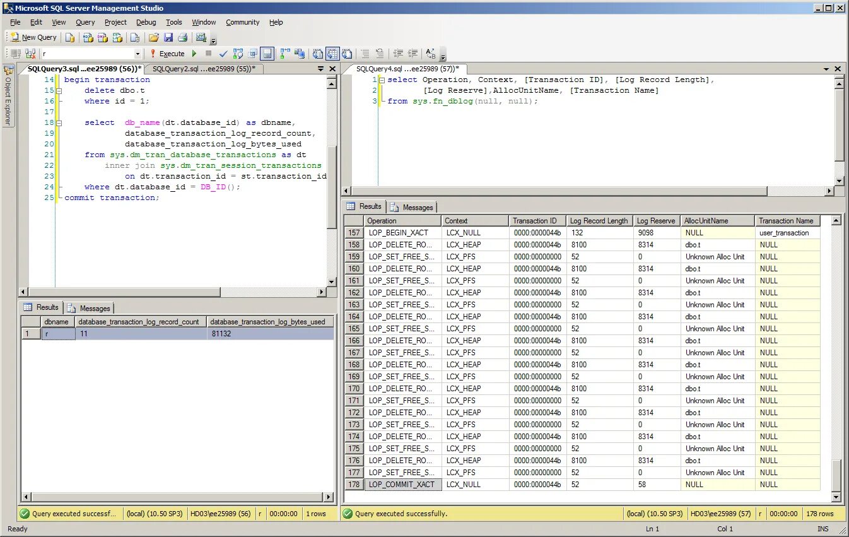This screenshot has height=537, width=849.
Task: Select row header 178 in the results grid
Action: tap(354, 485)
